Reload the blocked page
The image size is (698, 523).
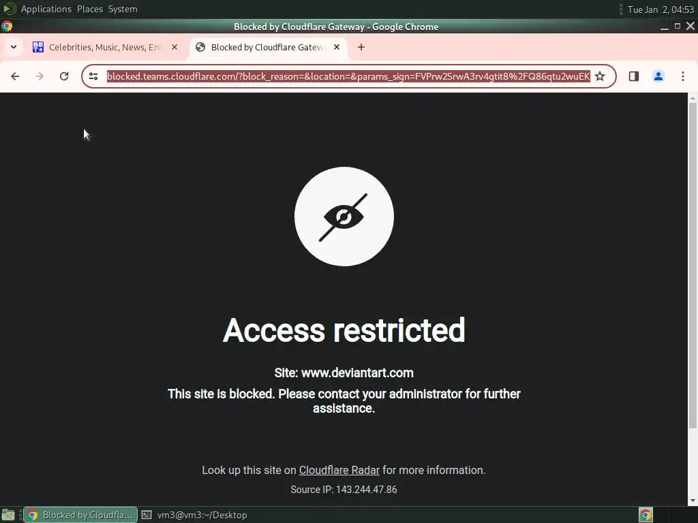[64, 76]
